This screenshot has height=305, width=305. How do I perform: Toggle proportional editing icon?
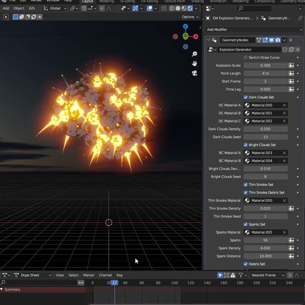(x=102, y=8)
